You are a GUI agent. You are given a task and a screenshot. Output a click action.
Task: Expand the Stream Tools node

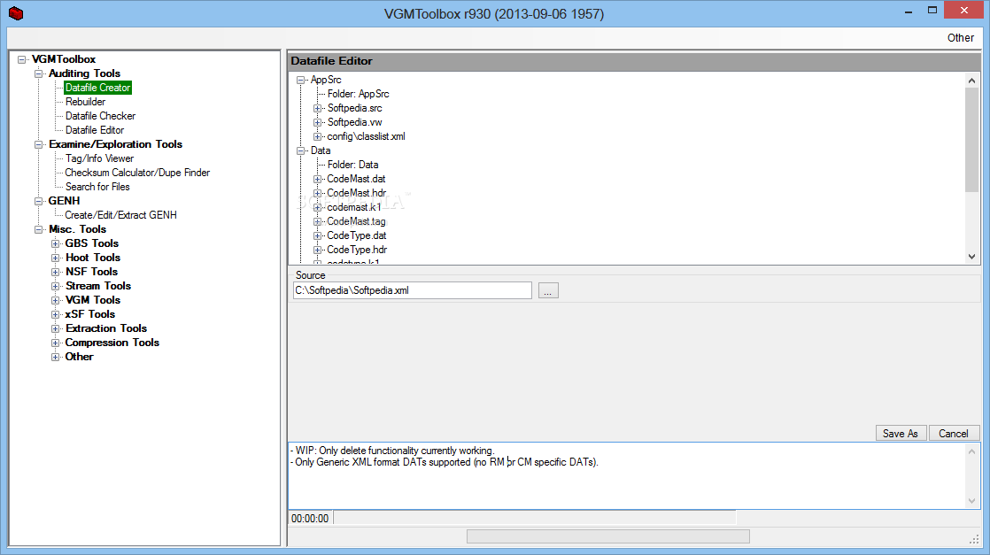(56, 286)
